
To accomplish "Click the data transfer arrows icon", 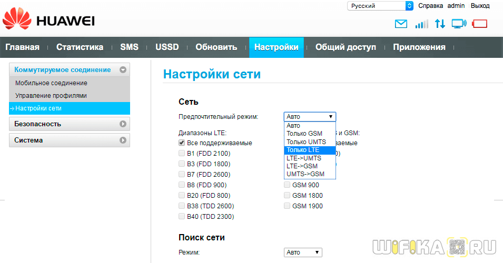I will coord(440,24).
